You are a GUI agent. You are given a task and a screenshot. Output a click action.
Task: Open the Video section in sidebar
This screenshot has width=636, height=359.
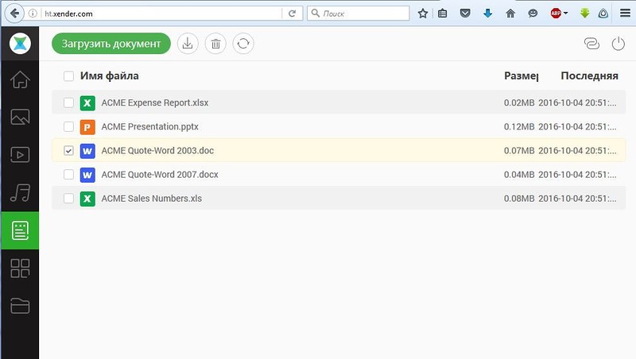click(x=20, y=155)
